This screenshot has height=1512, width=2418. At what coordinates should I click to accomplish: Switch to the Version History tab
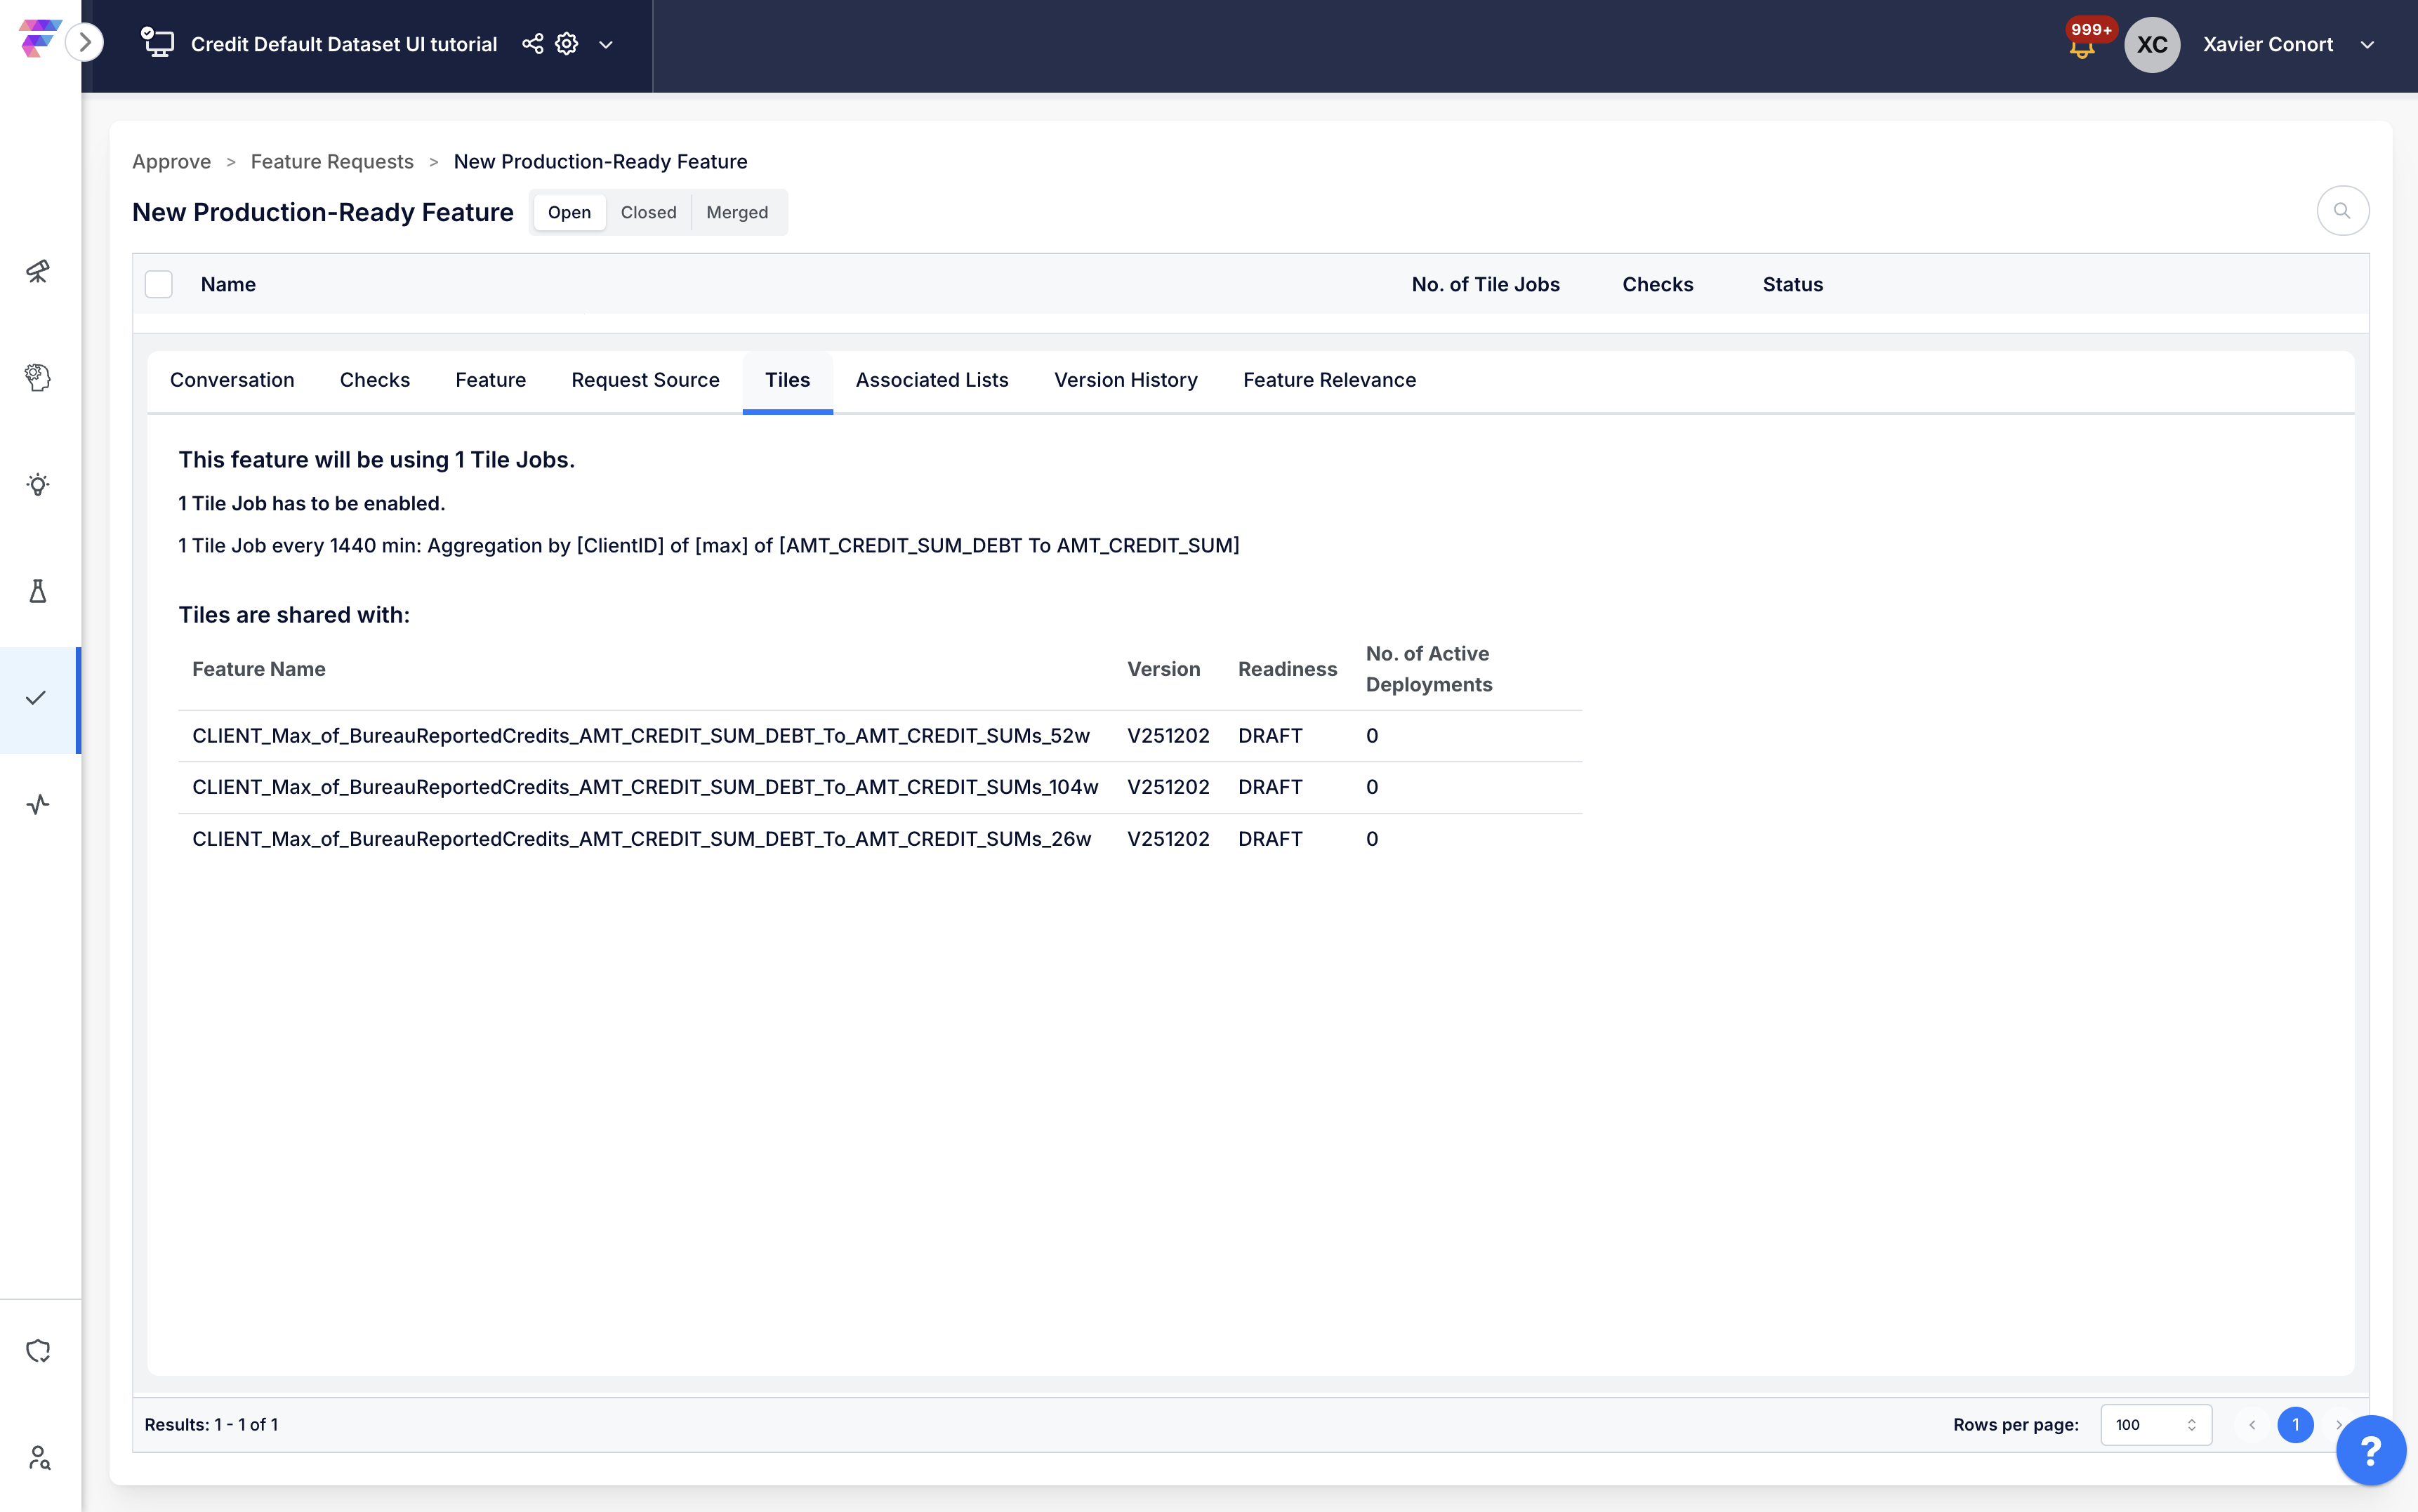(1125, 380)
